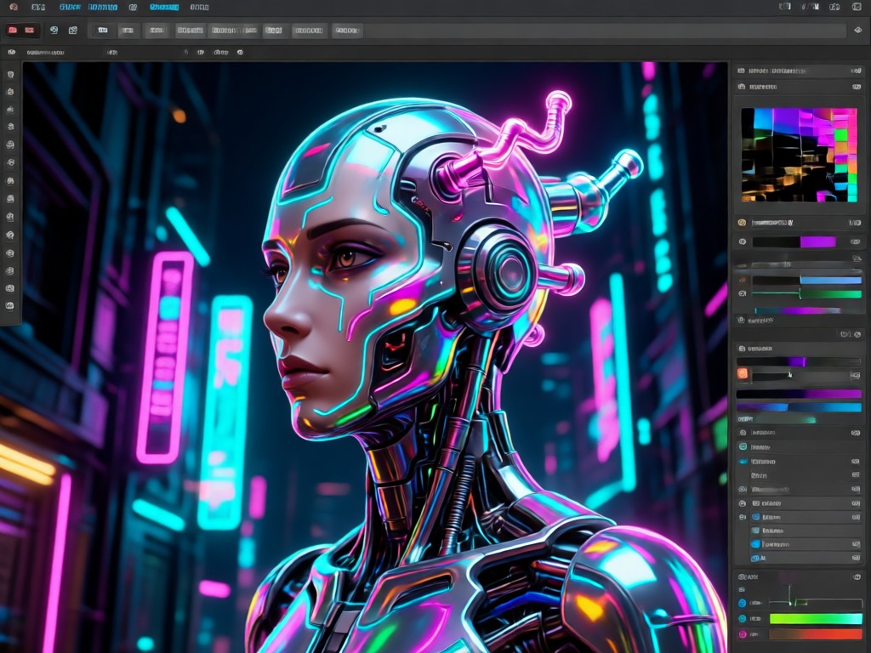Click the blue channel slider bar
Screen dimensions: 871x653
[x=806, y=281]
